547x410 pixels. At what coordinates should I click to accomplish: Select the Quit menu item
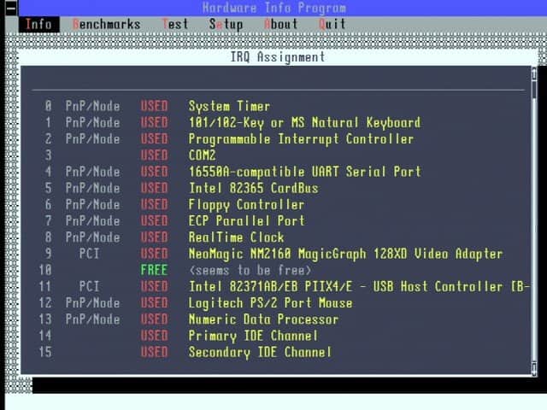click(332, 25)
